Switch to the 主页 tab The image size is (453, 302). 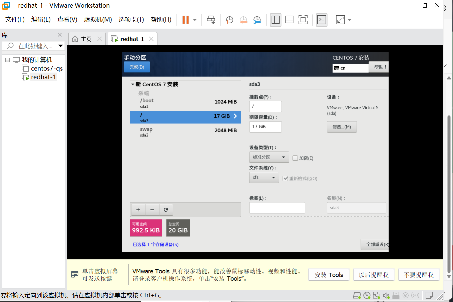[x=86, y=39]
